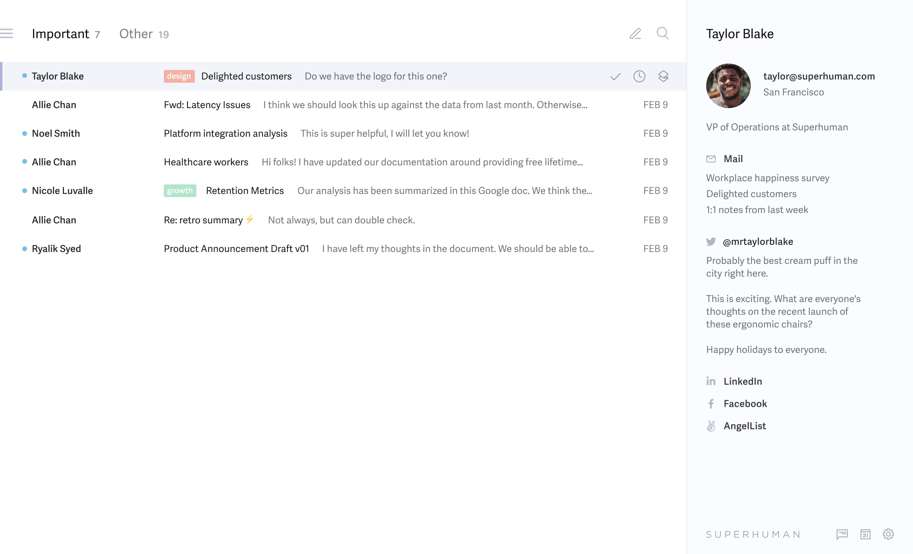The height and width of the screenshot is (554, 913).
Task: Open the calendar icon at bottom right
Action: pos(866,535)
